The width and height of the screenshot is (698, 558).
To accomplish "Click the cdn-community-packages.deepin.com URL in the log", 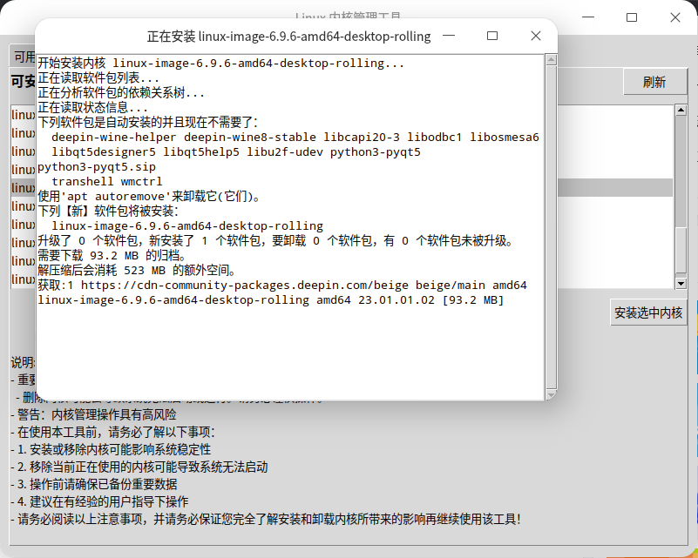I will coord(244,285).
